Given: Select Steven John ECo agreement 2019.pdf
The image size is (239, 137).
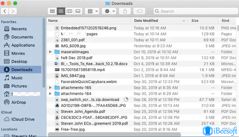Looking at the screenshot, I should [x=94, y=123].
